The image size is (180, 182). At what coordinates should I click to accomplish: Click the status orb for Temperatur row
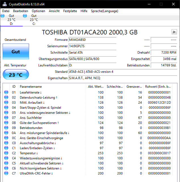6,153
